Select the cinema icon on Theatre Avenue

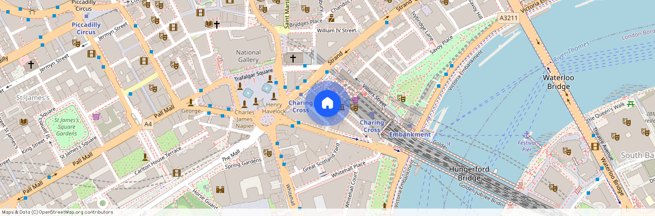pyautogui.click(x=595, y=146)
